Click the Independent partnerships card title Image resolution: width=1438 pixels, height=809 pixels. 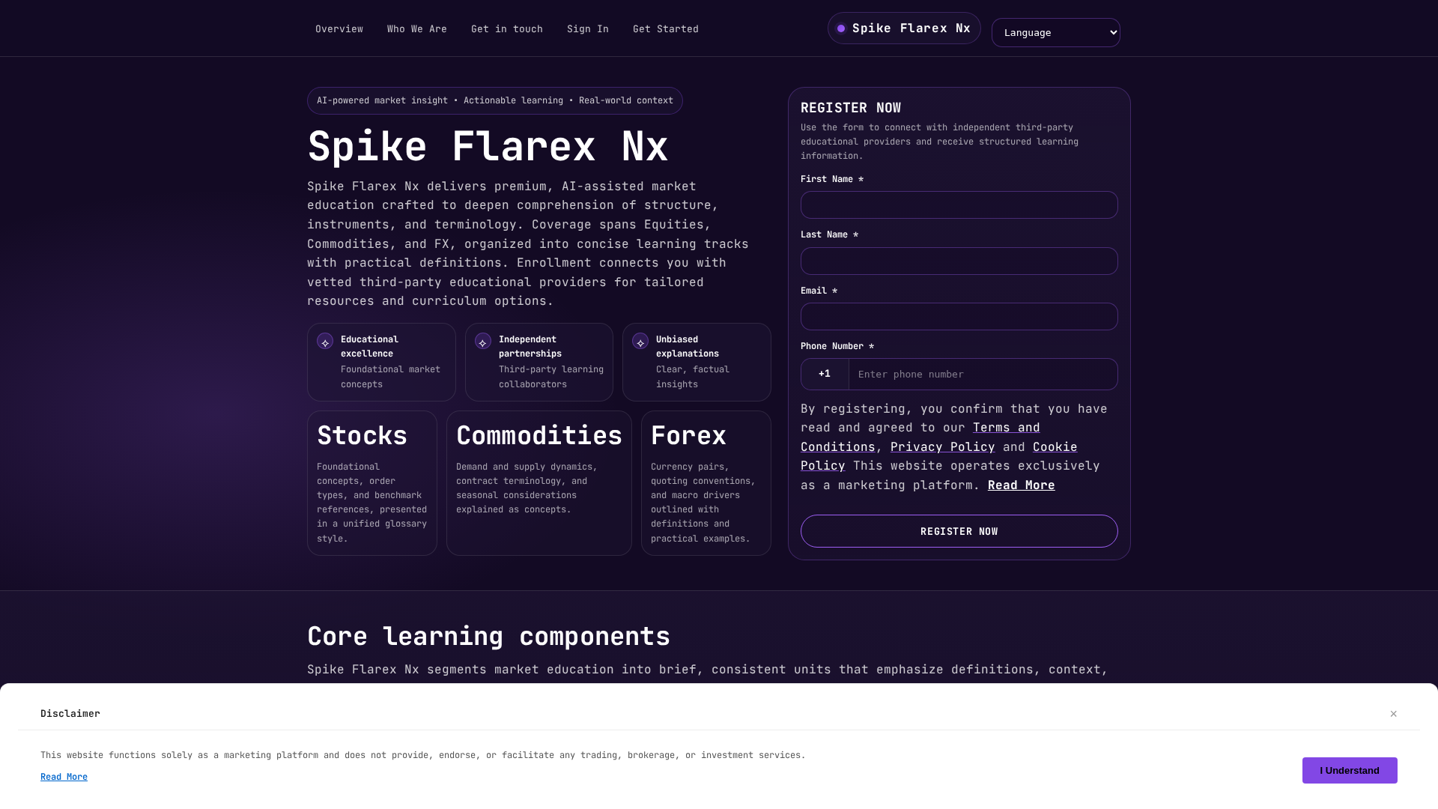[530, 347]
